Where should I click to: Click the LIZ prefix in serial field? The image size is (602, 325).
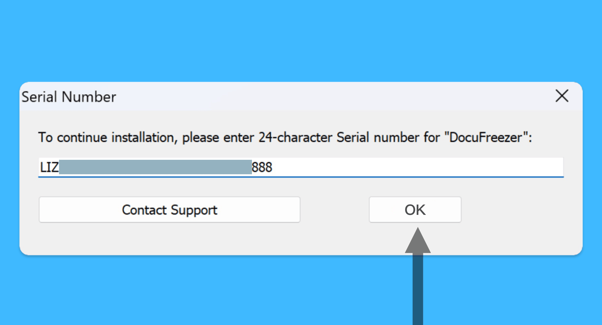pos(49,167)
